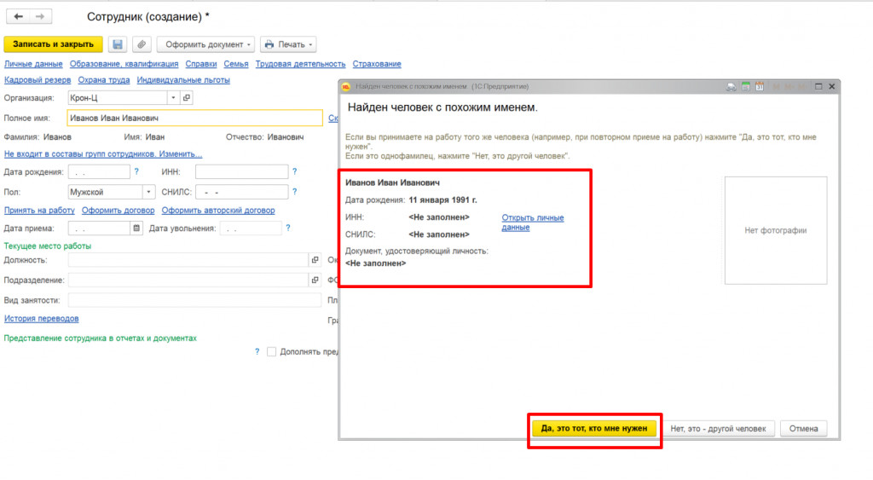Go forward with the right arrow
This screenshot has width=873, height=480.
pos(40,17)
